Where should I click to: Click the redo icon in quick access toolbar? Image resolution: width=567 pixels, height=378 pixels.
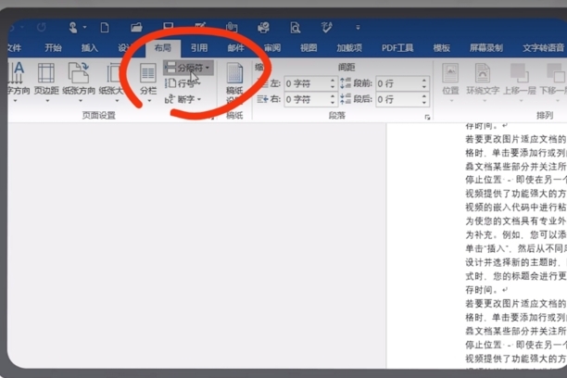[41, 27]
